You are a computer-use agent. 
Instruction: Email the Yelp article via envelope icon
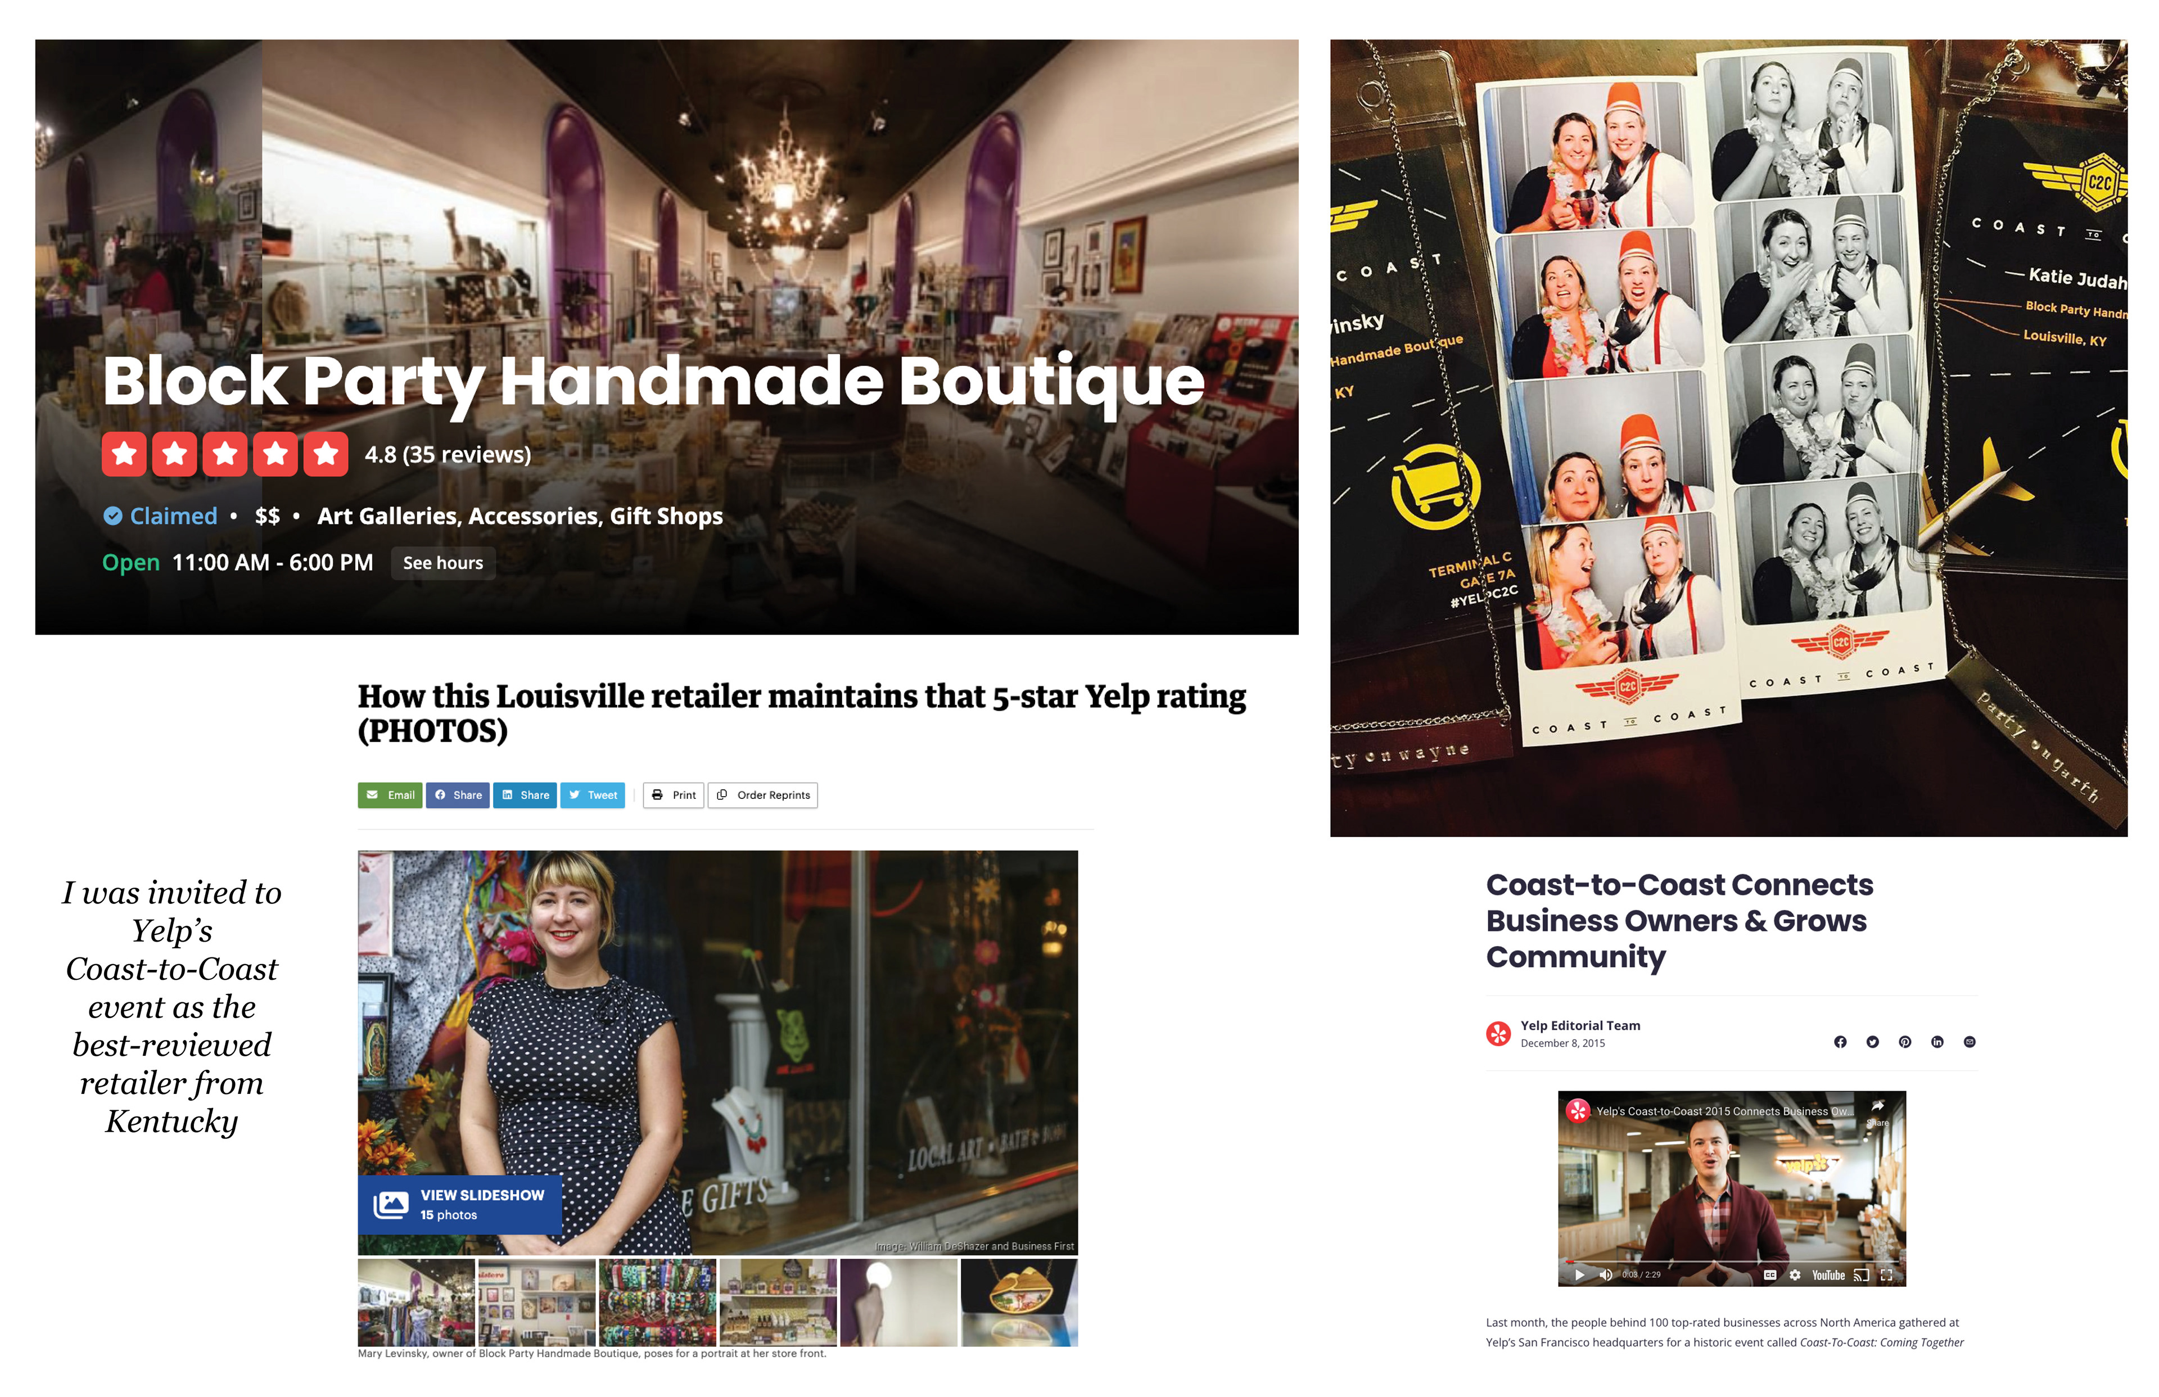pyautogui.click(x=1970, y=1041)
